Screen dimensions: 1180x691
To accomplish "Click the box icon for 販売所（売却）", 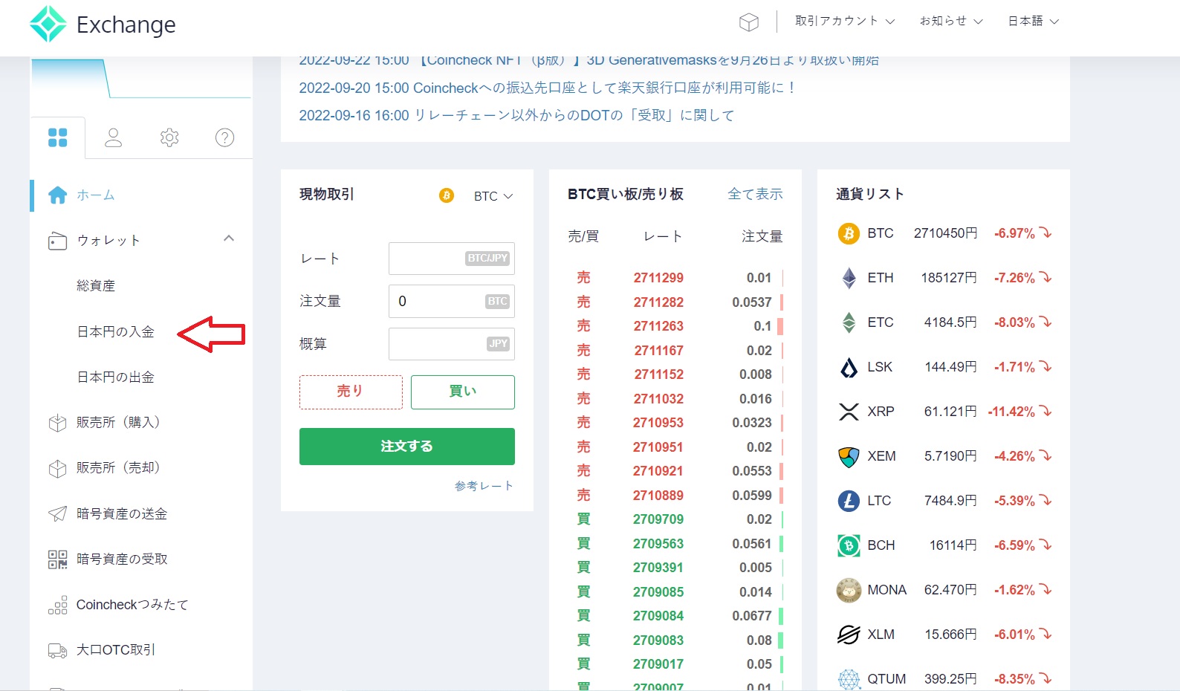I will (x=57, y=468).
